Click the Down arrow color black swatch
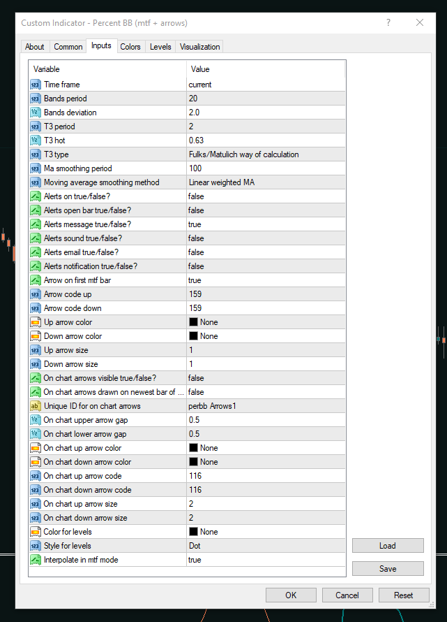 coord(193,336)
